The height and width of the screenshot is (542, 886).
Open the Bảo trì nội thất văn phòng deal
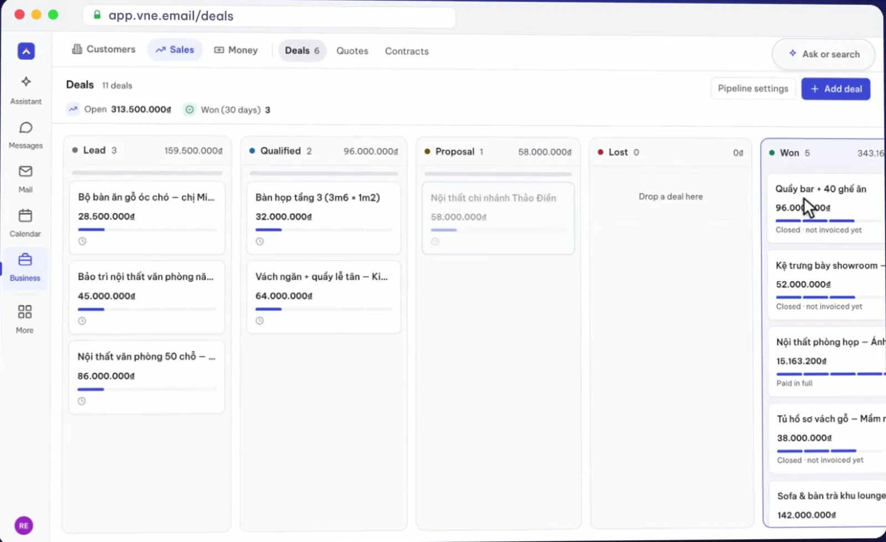click(x=147, y=297)
